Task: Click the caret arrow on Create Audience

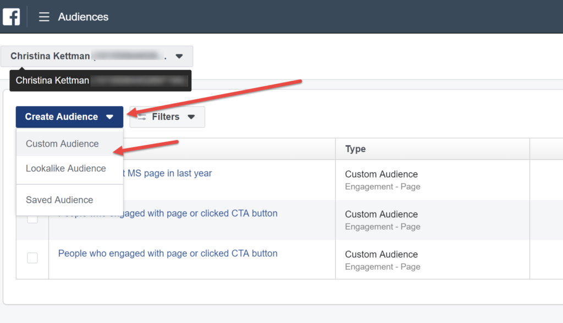Action: pyautogui.click(x=110, y=117)
